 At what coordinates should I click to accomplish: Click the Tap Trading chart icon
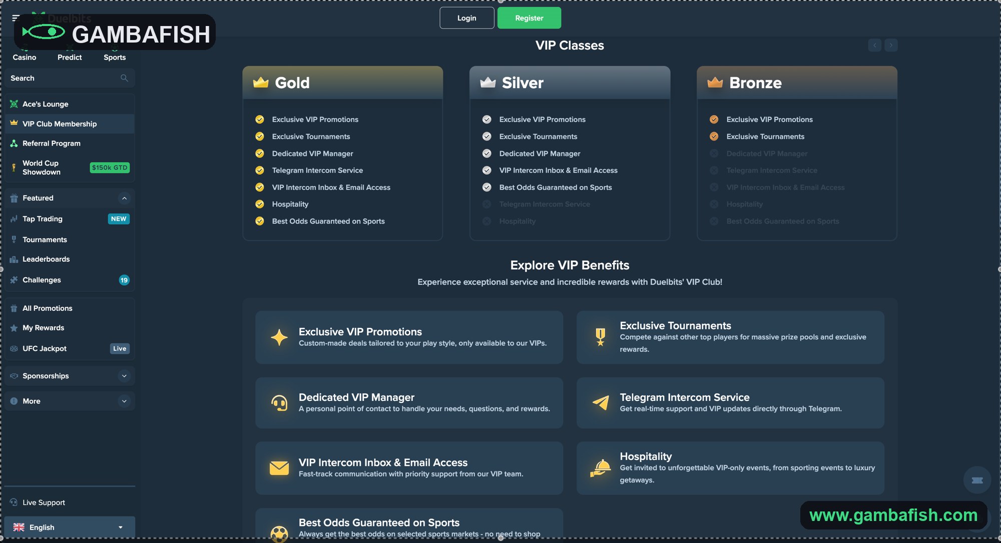click(x=14, y=219)
